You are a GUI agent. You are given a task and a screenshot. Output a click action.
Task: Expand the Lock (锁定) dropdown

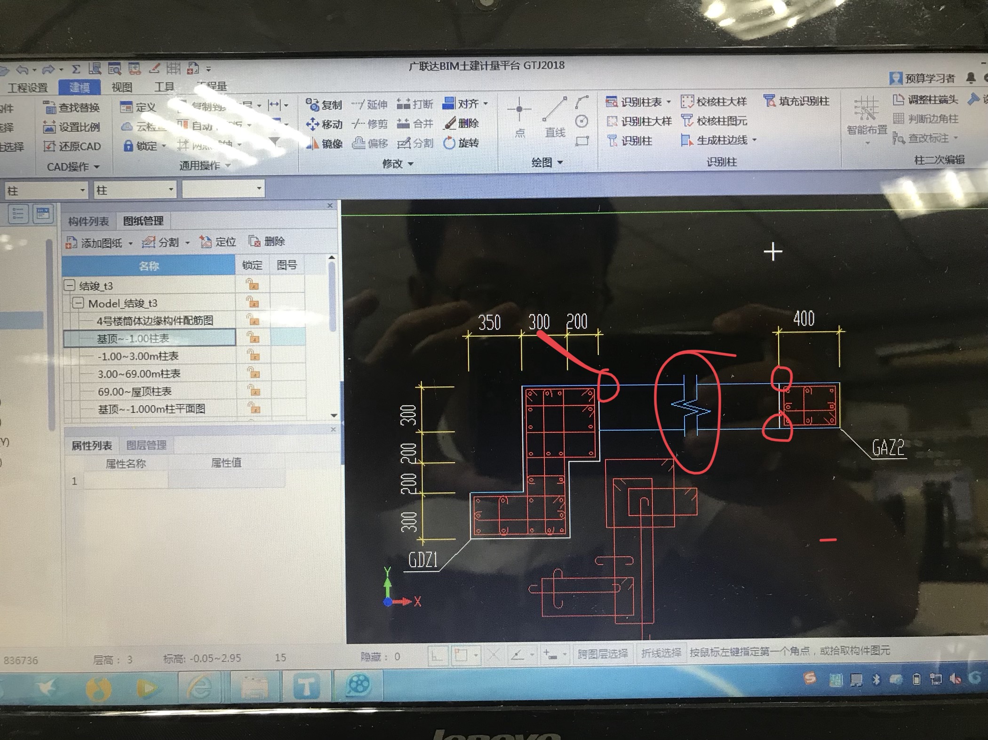[164, 146]
